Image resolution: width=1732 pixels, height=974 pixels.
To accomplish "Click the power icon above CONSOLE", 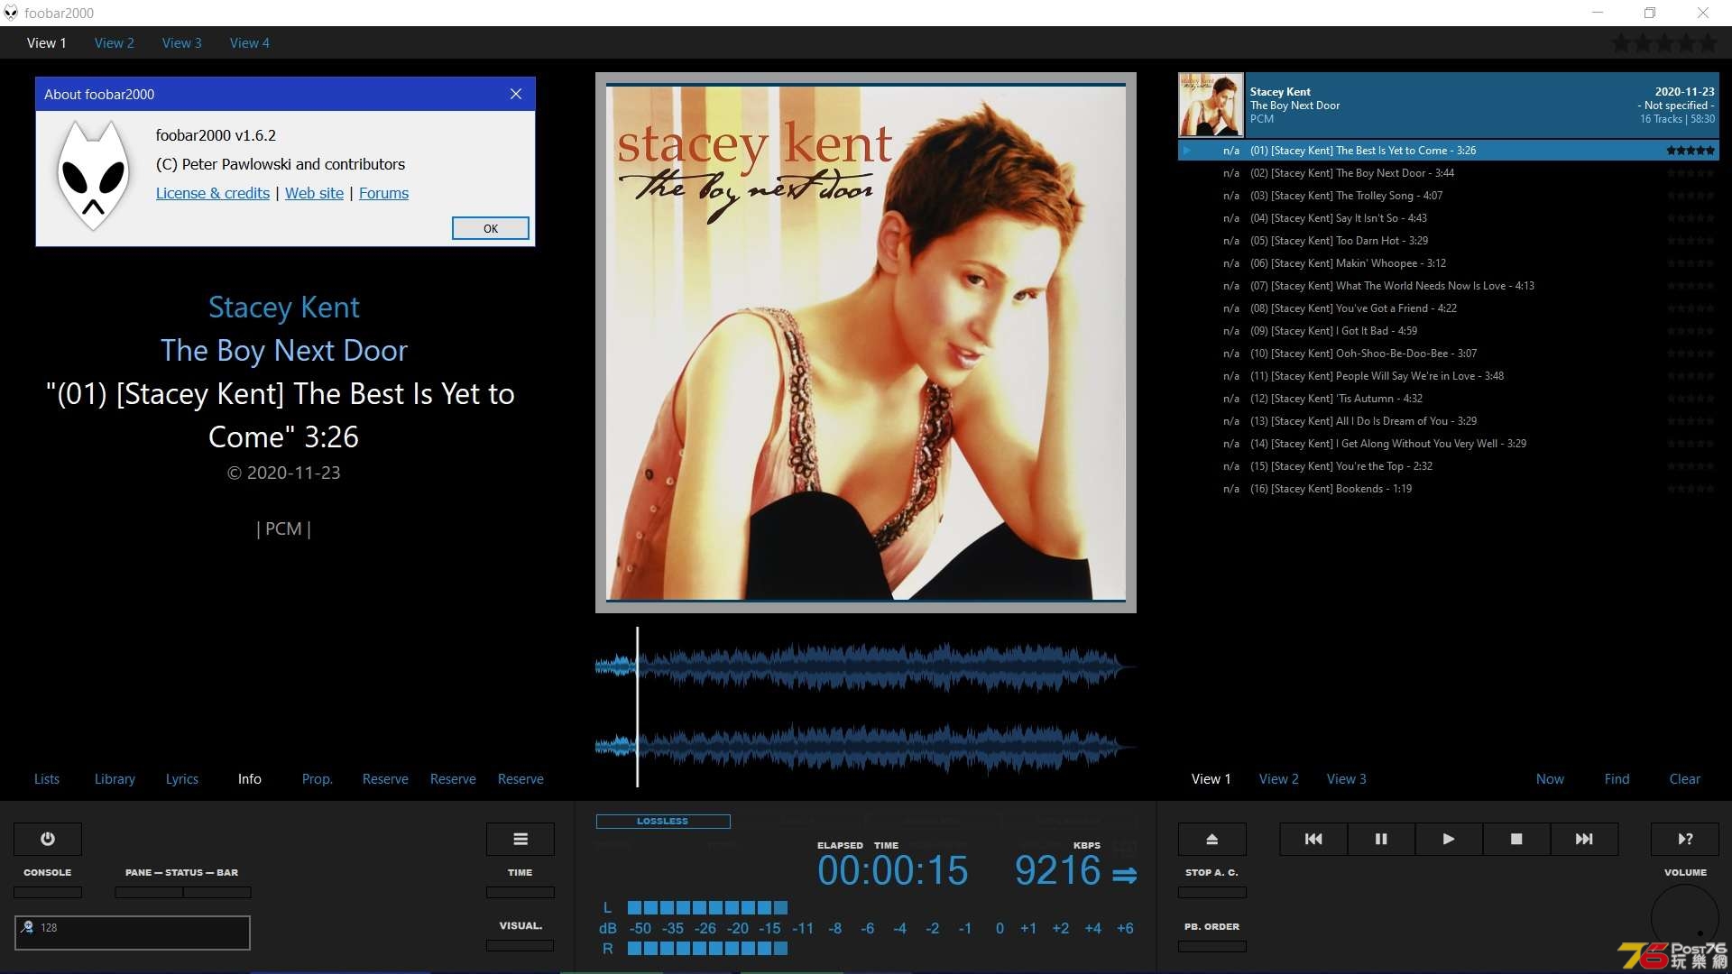I will pyautogui.click(x=48, y=839).
